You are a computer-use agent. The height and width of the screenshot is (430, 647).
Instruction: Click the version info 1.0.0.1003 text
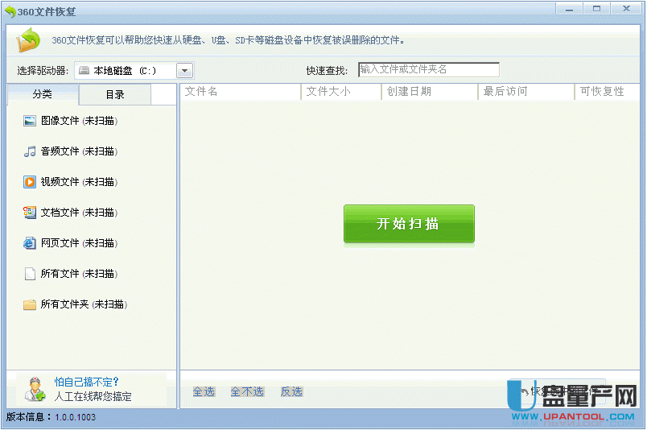(75, 417)
